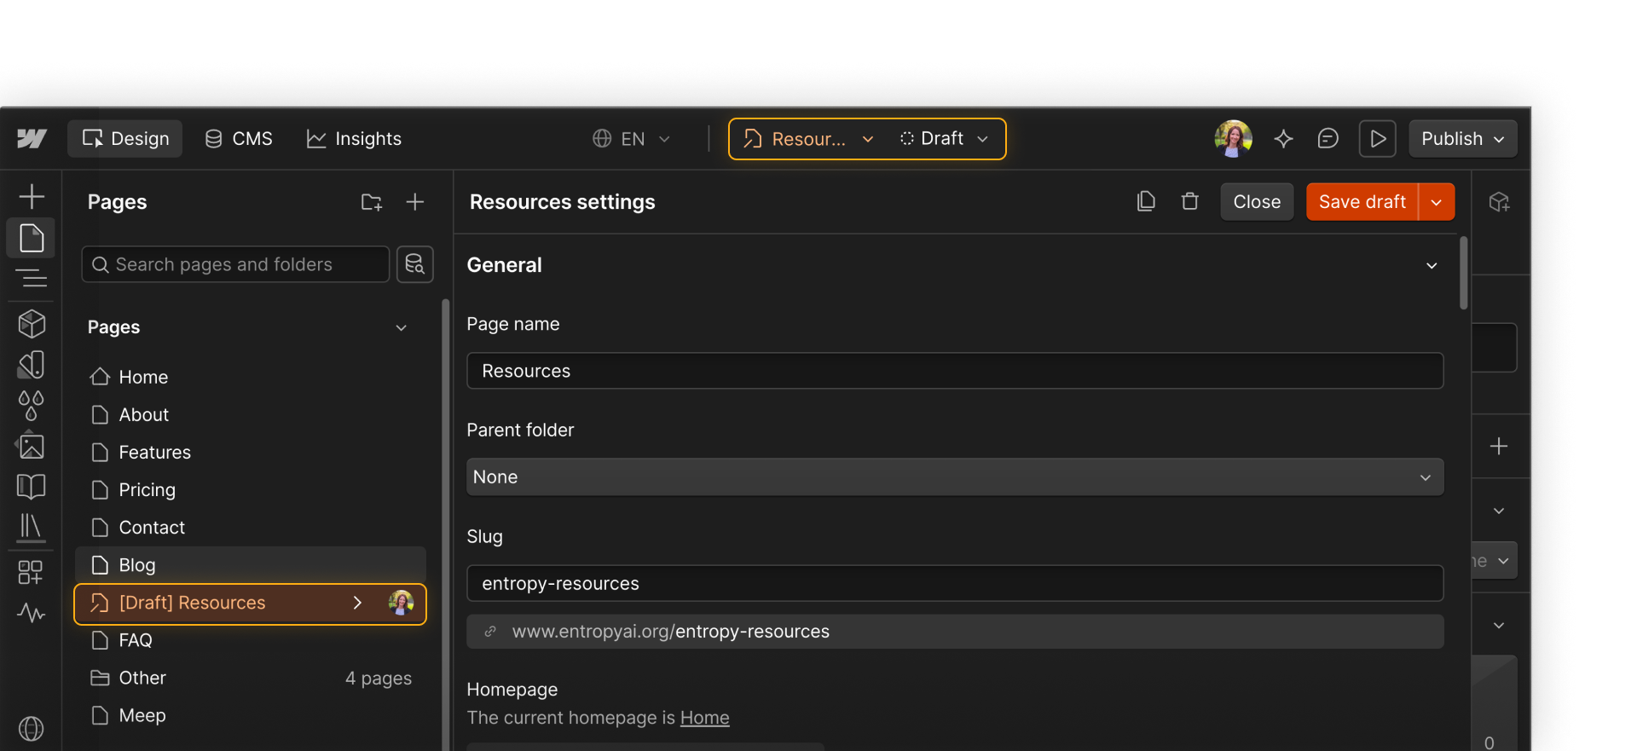This screenshot has width=1637, height=751.
Task: Open the comments bubble icon
Action: 1328,139
